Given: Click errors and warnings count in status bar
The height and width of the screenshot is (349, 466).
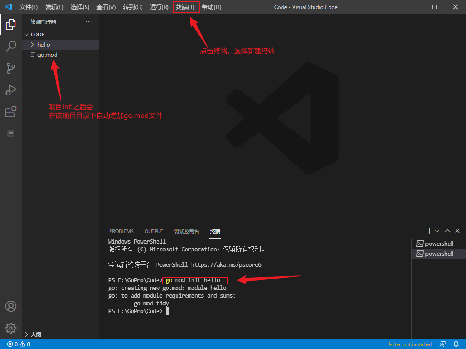Looking at the screenshot, I should tap(19, 344).
